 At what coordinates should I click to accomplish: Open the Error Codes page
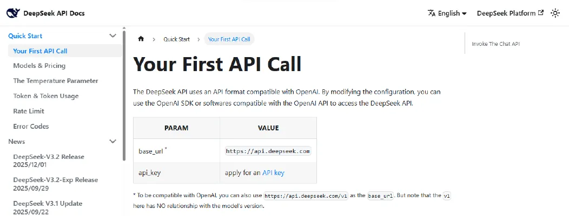pyautogui.click(x=31, y=127)
